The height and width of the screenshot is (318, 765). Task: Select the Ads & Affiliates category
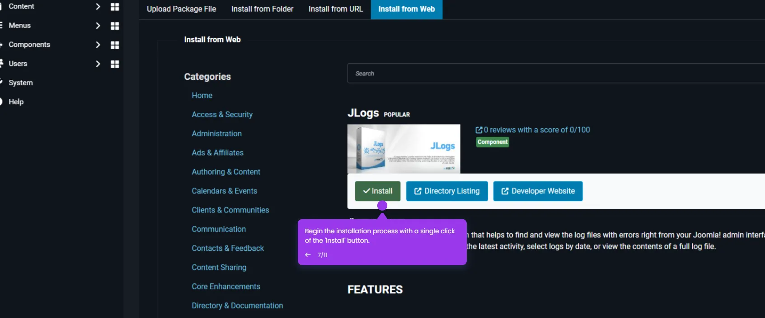(x=217, y=153)
